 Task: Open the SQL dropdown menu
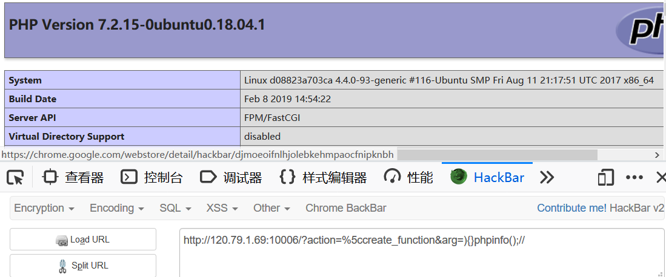pyautogui.click(x=175, y=208)
